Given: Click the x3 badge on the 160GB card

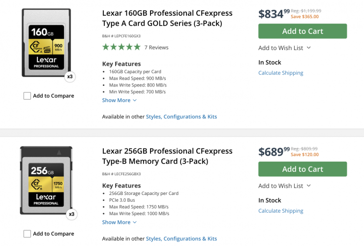Looking at the screenshot, I should pyautogui.click(x=70, y=77).
